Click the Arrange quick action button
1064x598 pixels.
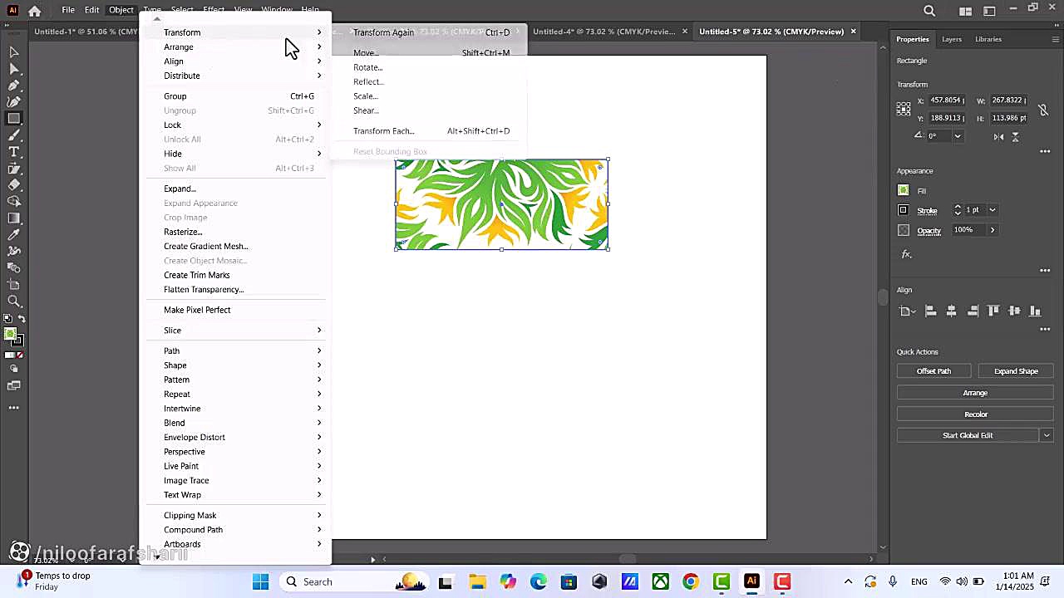(975, 393)
